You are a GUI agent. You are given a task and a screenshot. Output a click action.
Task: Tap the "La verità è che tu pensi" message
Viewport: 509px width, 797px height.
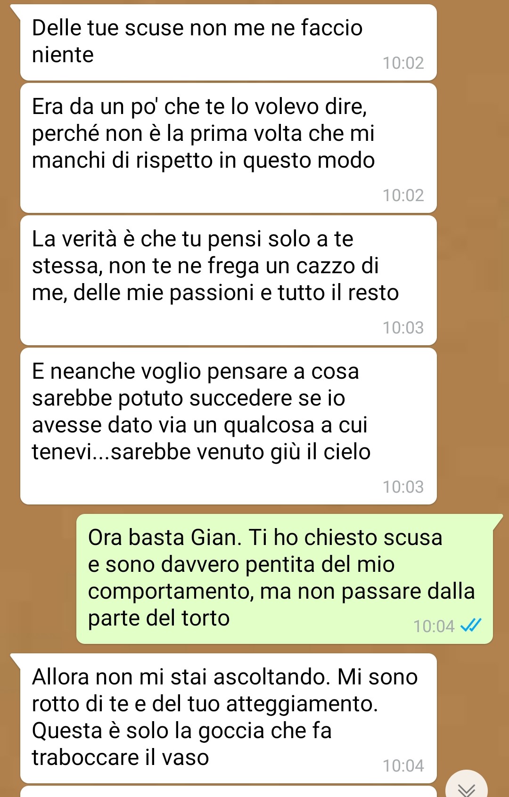229,280
